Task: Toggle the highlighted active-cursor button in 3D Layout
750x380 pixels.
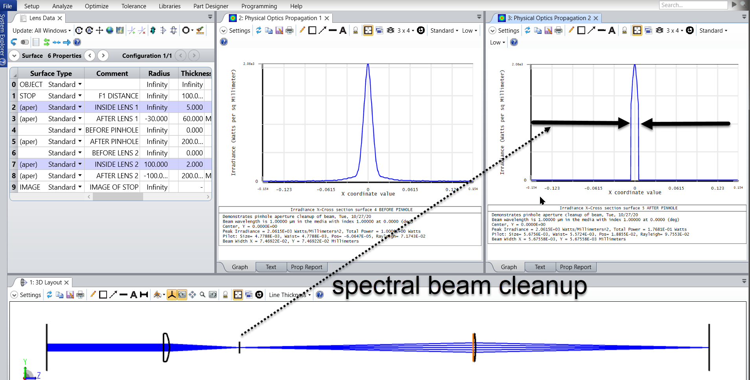Action: 238,295
